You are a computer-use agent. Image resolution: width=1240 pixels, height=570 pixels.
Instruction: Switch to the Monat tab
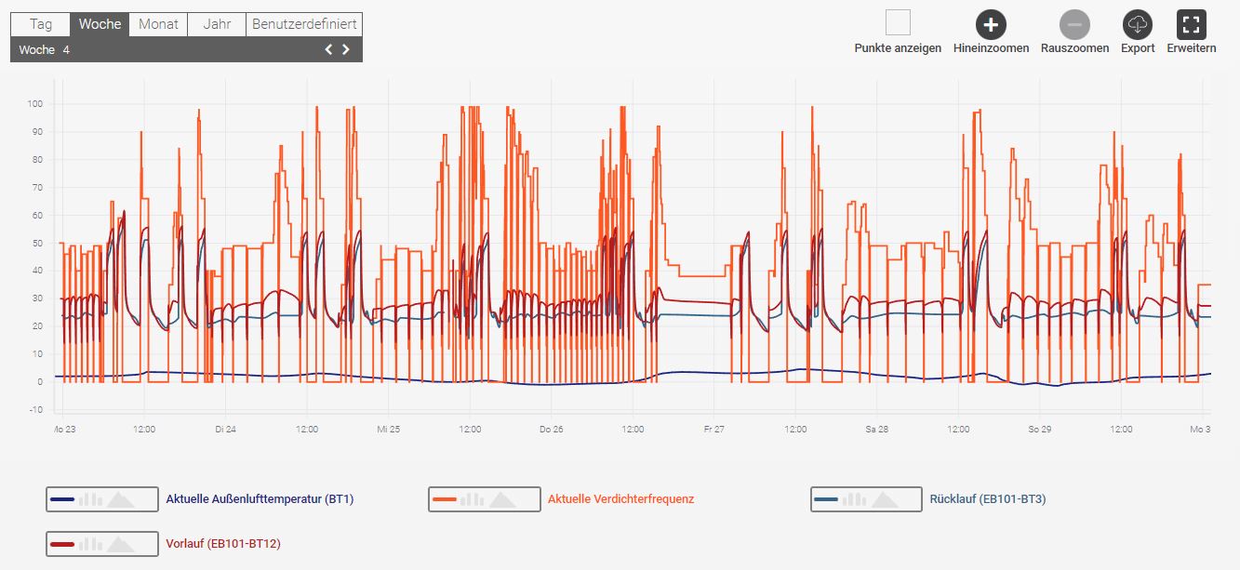point(158,24)
